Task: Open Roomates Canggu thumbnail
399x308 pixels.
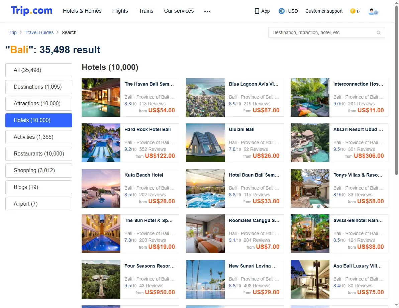Action: coord(205,234)
